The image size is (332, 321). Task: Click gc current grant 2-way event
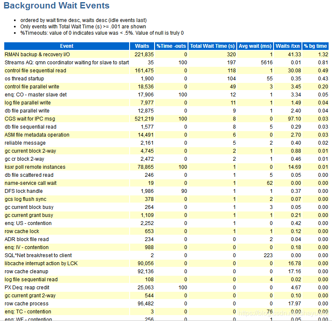[30, 295]
